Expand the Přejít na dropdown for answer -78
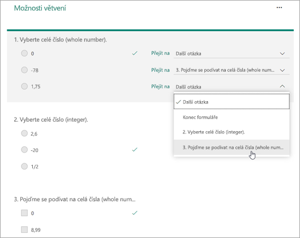 point(232,70)
